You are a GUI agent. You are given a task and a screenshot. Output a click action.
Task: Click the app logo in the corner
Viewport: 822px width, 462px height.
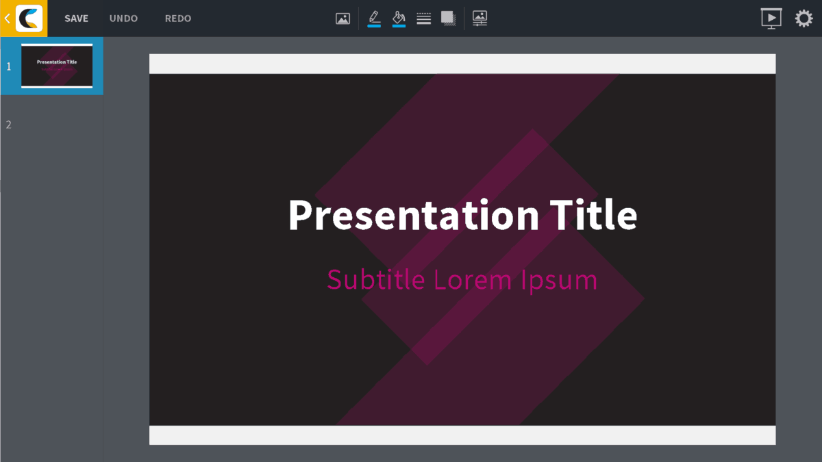(x=27, y=18)
